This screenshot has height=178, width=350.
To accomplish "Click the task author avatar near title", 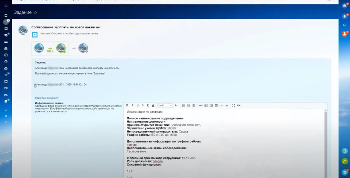I will (23, 30).
